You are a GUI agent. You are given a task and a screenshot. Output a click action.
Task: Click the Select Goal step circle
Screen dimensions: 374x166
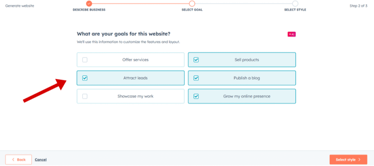click(x=192, y=3)
